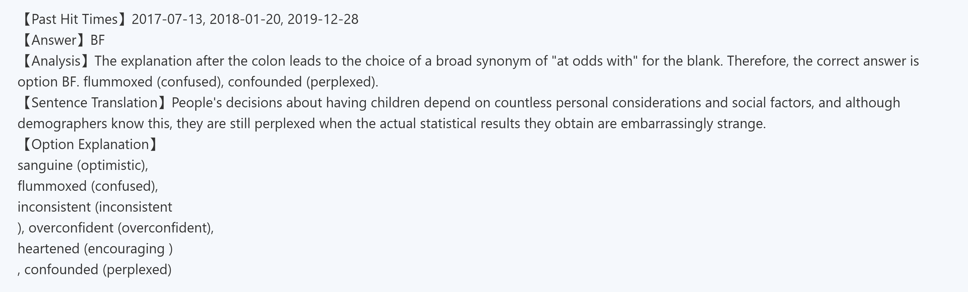Click the Sentence Translation label
Viewport: 968px width, 292px height.
point(94,103)
